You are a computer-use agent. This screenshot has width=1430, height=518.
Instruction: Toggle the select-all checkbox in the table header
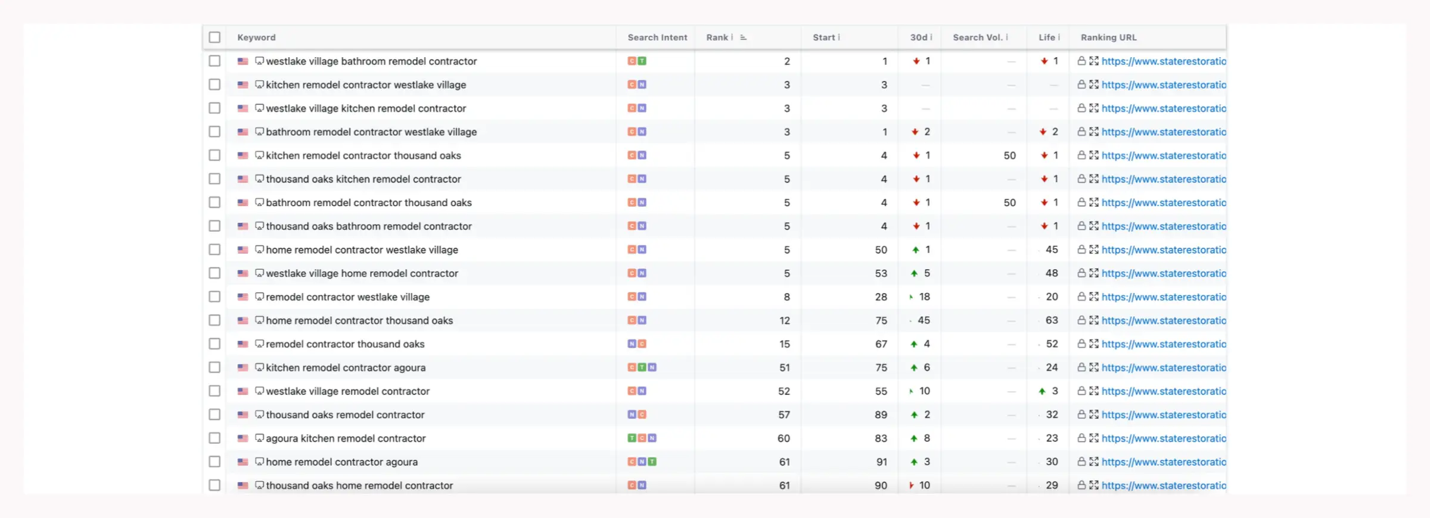(214, 38)
